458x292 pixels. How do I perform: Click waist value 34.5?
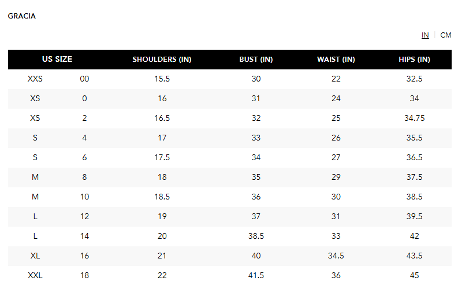pos(336,256)
